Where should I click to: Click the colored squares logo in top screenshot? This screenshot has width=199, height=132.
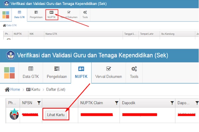coord(6,15)
